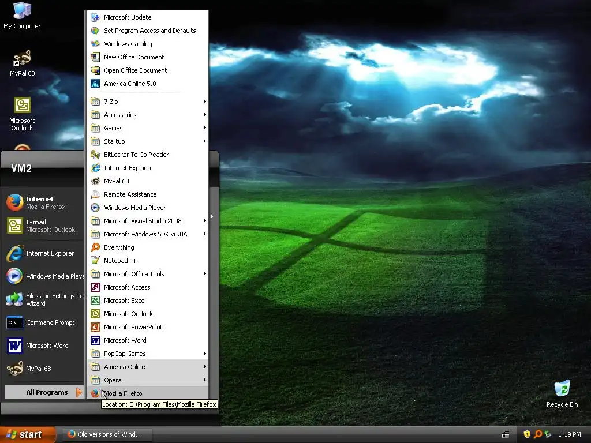Image resolution: width=591 pixels, height=443 pixels.
Task: Click the All Programs button
Action: pos(43,392)
